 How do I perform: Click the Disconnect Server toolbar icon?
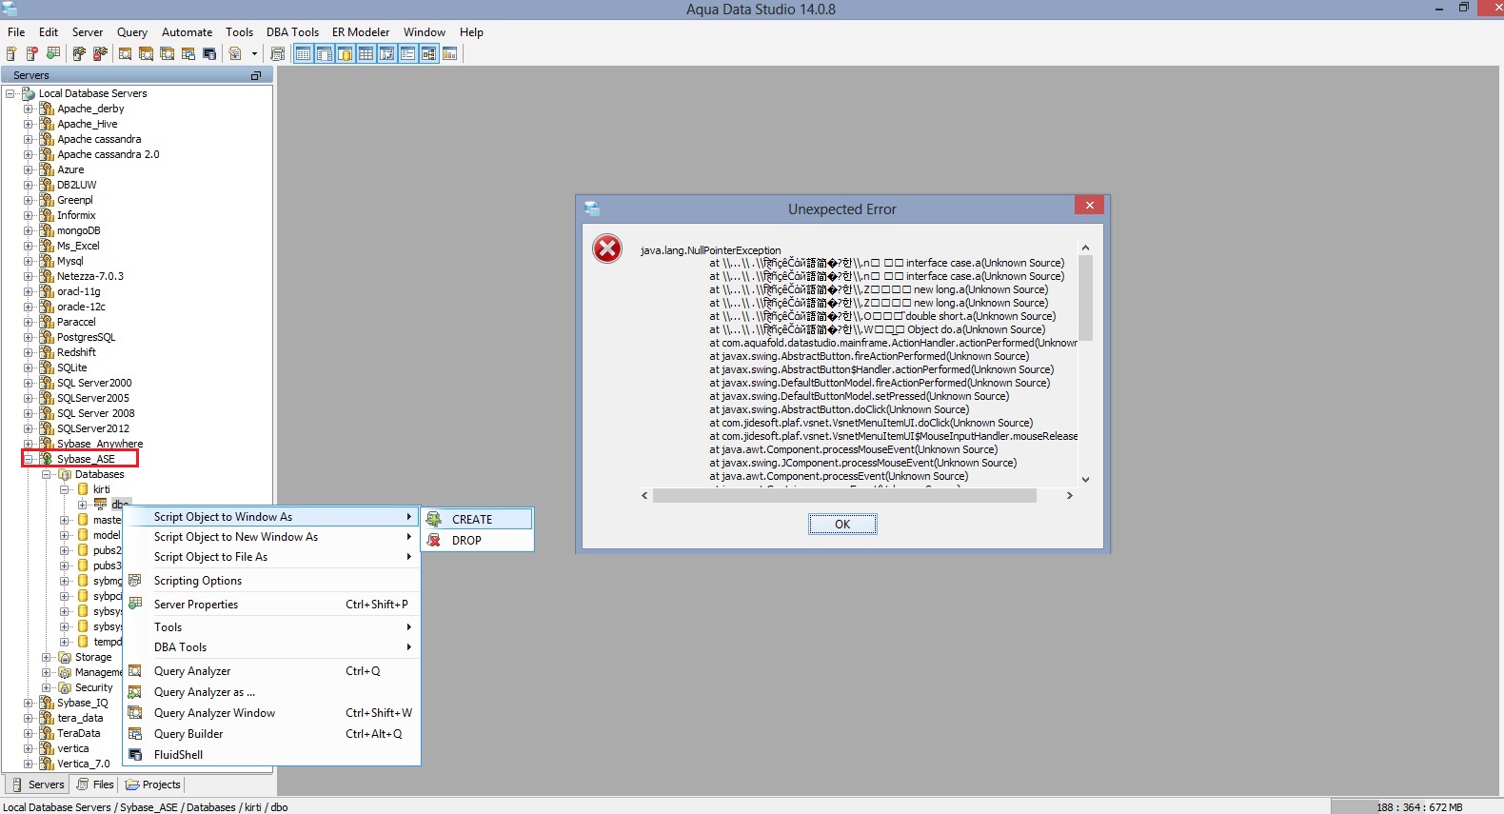pos(100,54)
